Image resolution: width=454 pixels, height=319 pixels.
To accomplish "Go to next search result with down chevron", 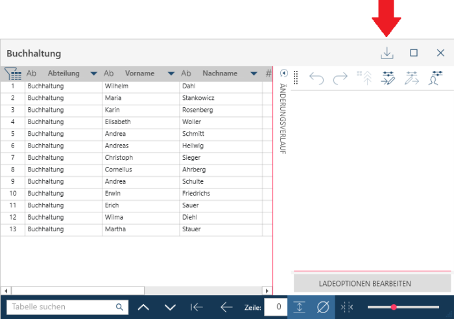I will (x=170, y=307).
